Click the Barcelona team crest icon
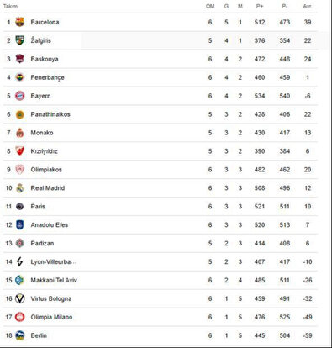Screen dimensions: 332x348 tap(19, 22)
